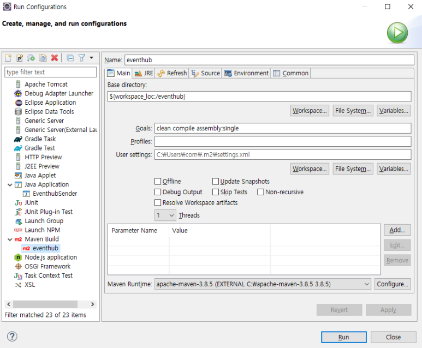Click the m2 icon of eventhub
The image size is (422, 348).
tap(26, 248)
